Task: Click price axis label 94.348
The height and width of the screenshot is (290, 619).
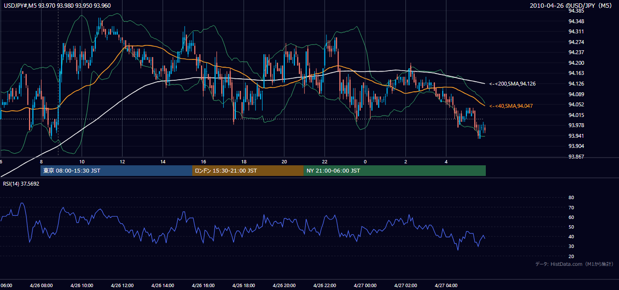Action: [x=576, y=21]
